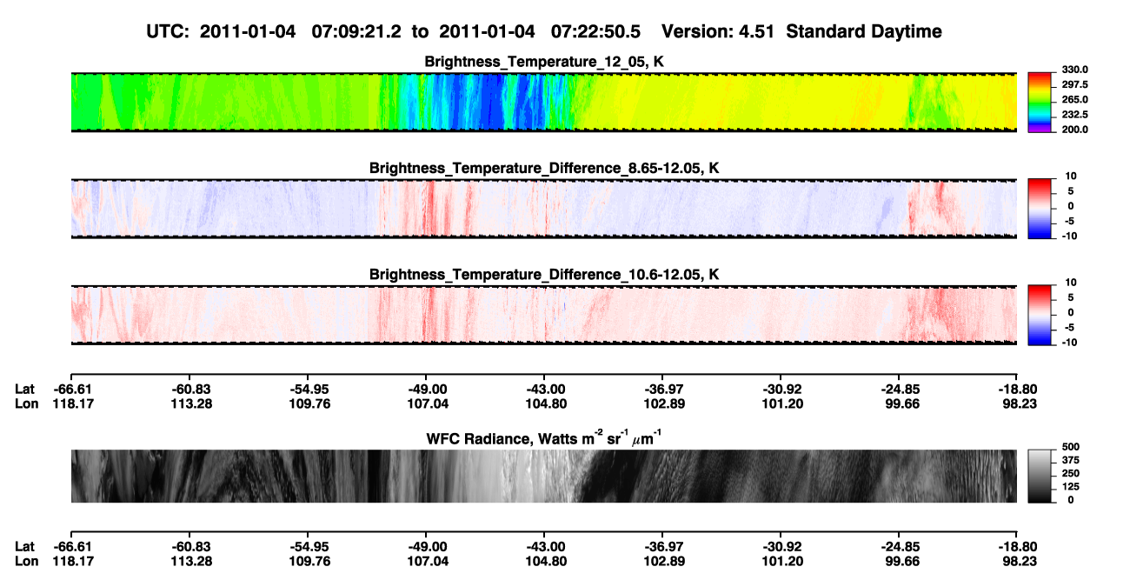Click the WFC Radiance panel title

[544, 438]
